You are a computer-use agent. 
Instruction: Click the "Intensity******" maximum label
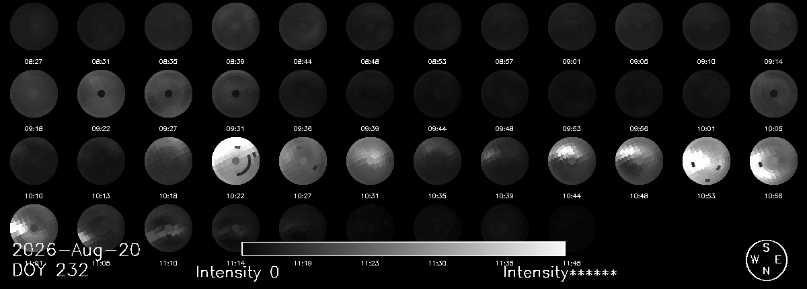pos(560,273)
